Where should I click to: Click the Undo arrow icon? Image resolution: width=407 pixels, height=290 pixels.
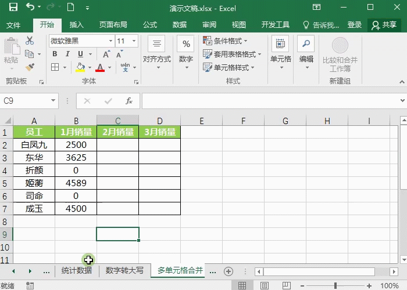coord(30,7)
